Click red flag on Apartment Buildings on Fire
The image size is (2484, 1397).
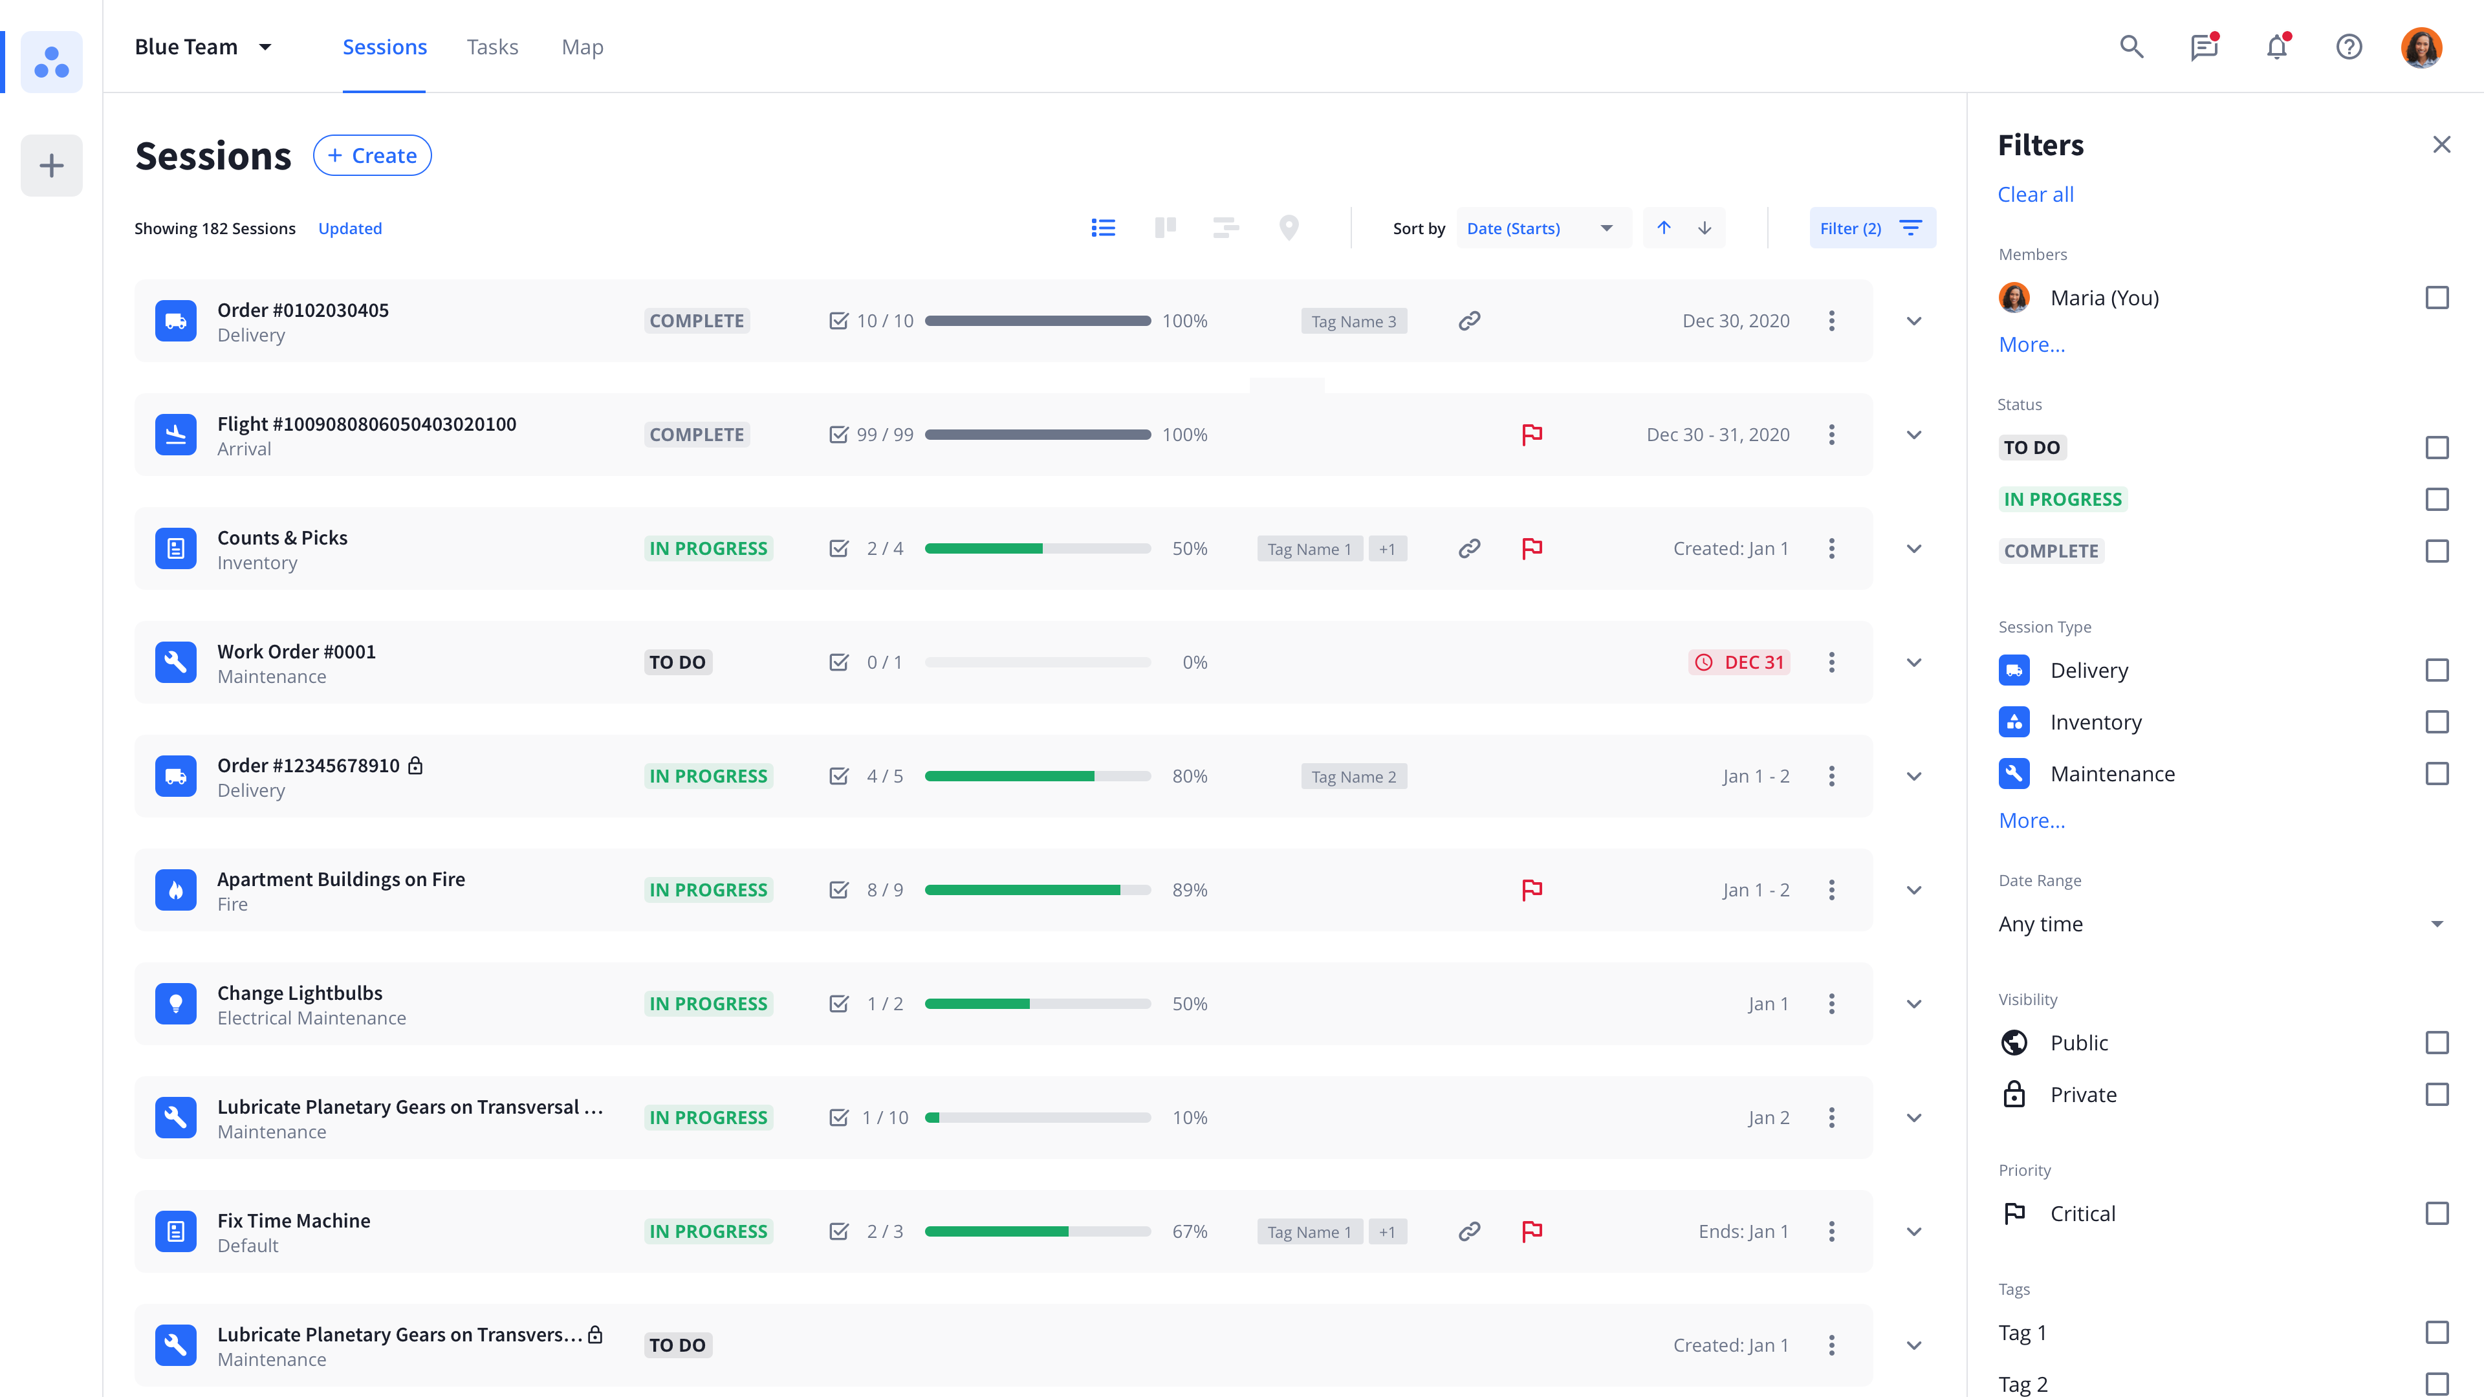(1531, 890)
